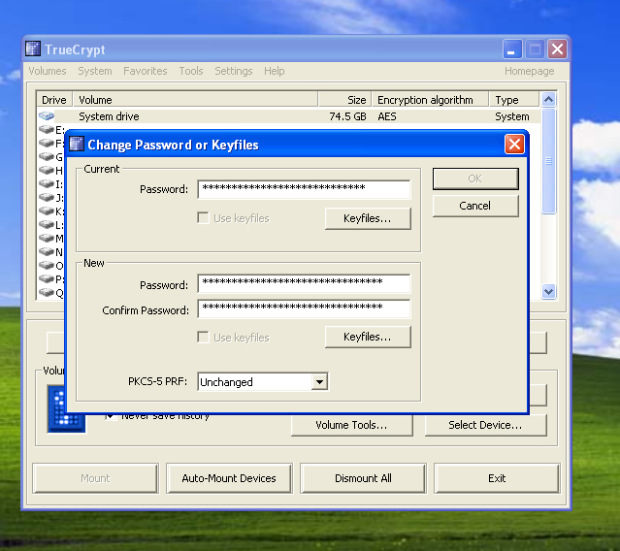The height and width of the screenshot is (551, 620).
Task: Toggle Never save history checkbox
Action: 111,416
